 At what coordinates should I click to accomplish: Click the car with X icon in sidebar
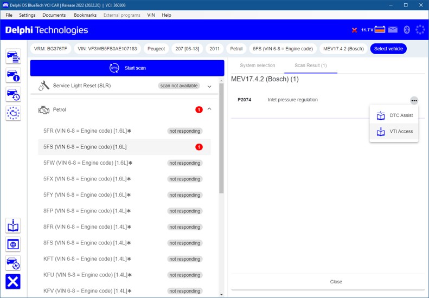click(13, 263)
